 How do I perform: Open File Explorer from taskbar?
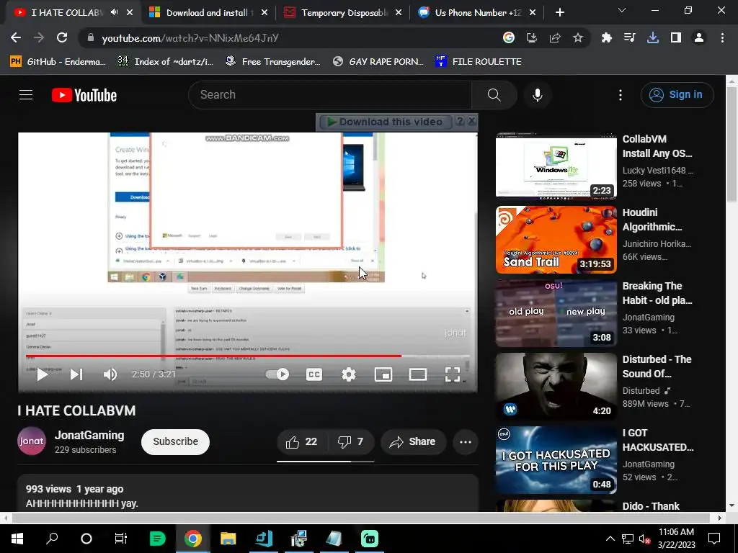(228, 539)
